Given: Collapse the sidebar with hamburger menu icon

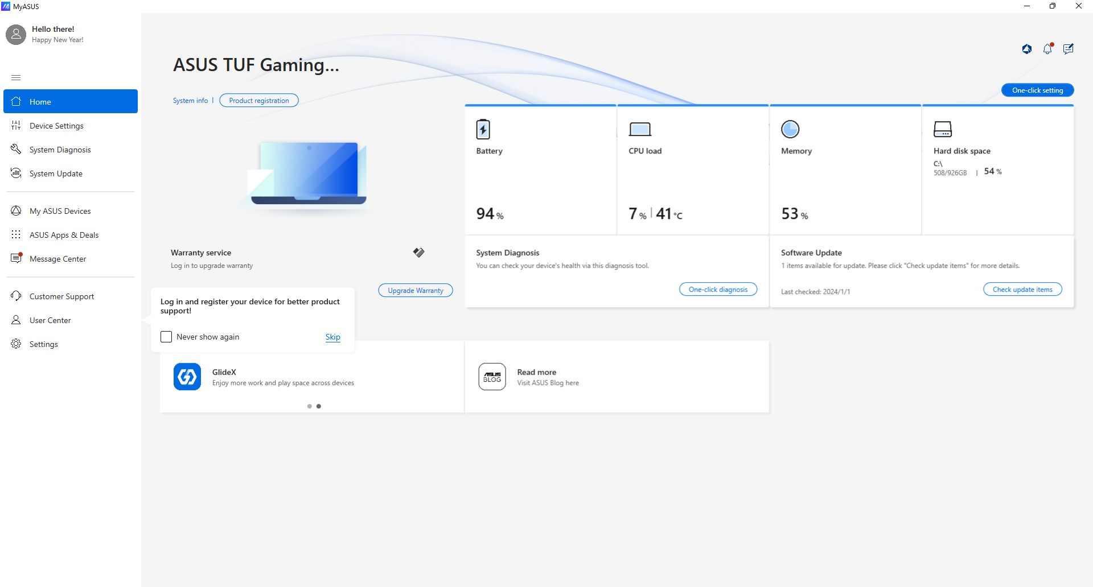Looking at the screenshot, I should click(x=16, y=77).
